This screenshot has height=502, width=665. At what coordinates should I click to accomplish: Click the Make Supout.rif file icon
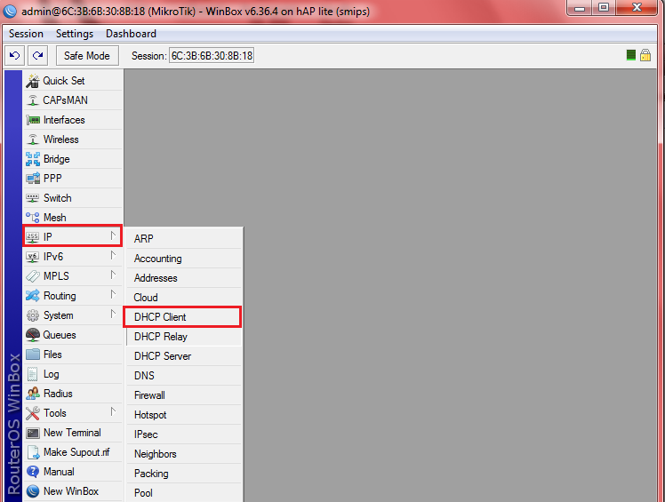pyautogui.click(x=33, y=452)
